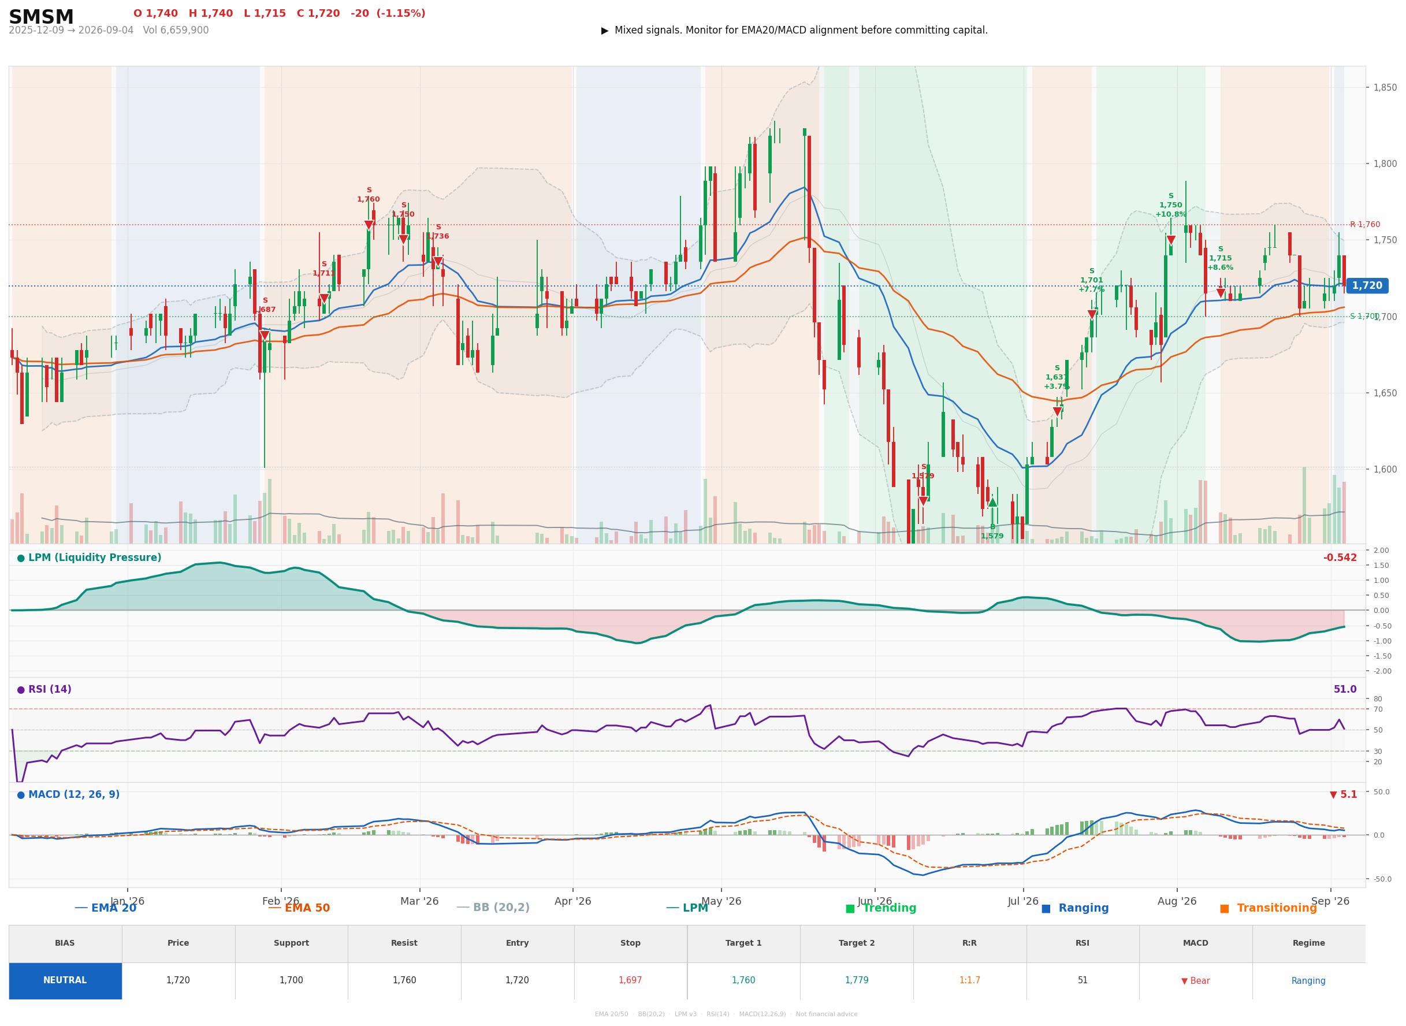Click the RSI value 51.0 in RSI panel
Viewport: 1406px width, 1026px height.
pyautogui.click(x=1345, y=689)
